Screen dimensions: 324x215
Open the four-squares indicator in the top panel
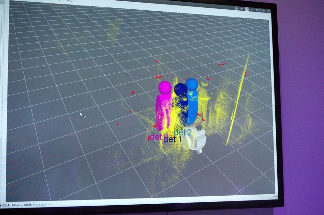pyautogui.click(x=237, y=8)
